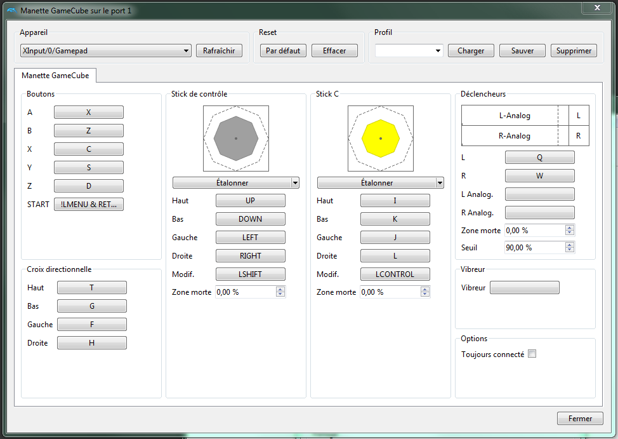The width and height of the screenshot is (618, 439).
Task: Enable the Toujours connecté checkbox
Action: [532, 354]
